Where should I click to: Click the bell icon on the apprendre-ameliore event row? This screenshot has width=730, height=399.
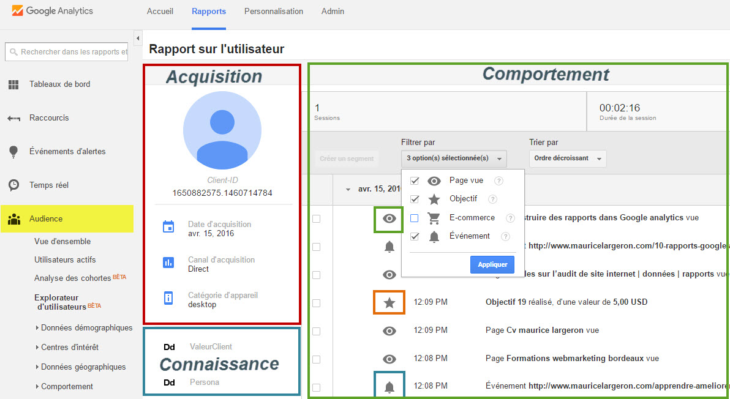pos(389,387)
